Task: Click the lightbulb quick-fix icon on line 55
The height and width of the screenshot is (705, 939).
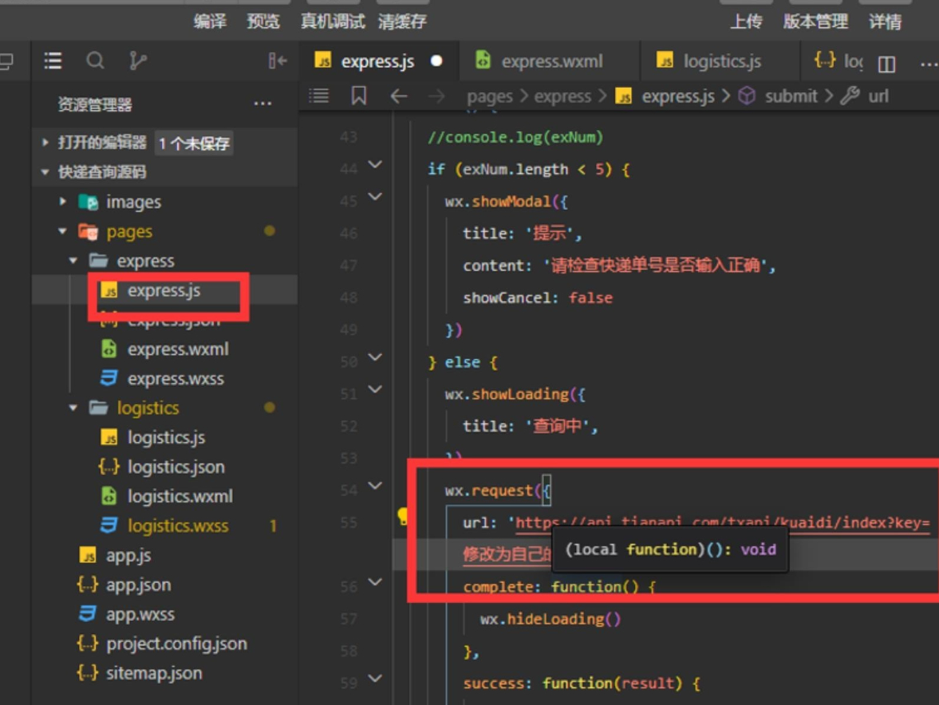Action: [x=403, y=516]
